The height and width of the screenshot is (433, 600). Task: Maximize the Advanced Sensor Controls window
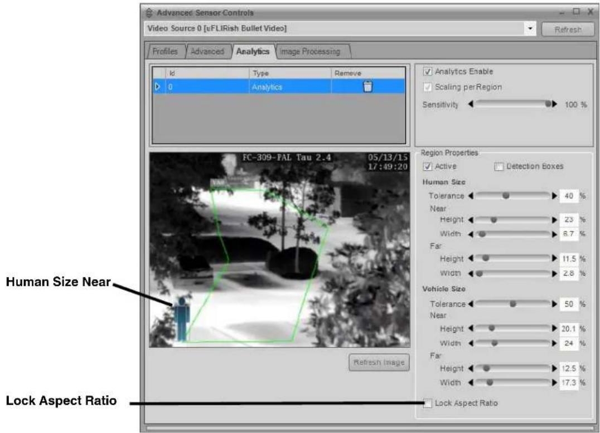click(576, 12)
